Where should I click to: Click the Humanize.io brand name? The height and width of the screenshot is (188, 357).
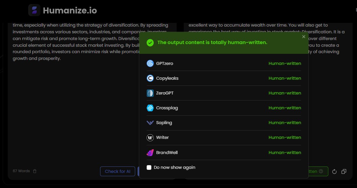pyautogui.click(x=70, y=11)
